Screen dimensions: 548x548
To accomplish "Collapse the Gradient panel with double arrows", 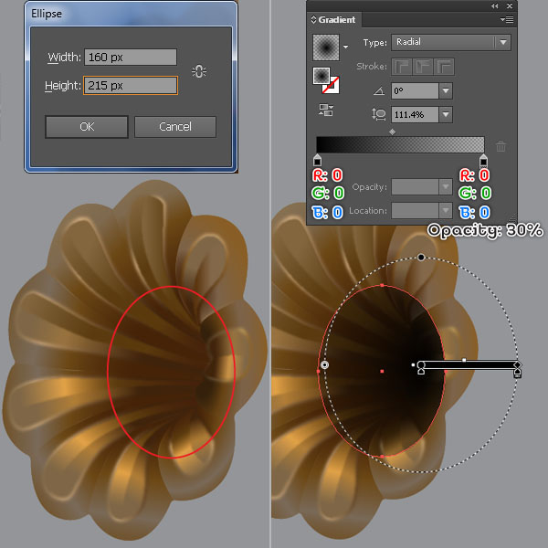I will (494, 6).
